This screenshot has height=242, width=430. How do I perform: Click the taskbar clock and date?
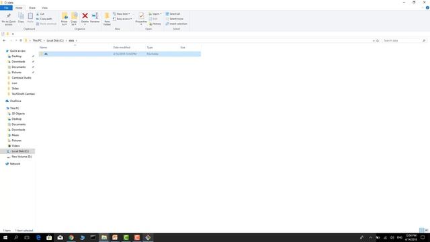pyautogui.click(x=411, y=237)
